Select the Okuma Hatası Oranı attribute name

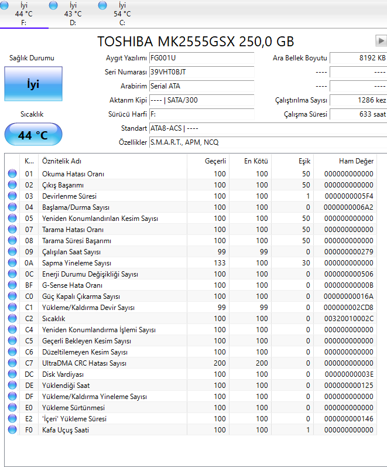pyautogui.click(x=73, y=174)
